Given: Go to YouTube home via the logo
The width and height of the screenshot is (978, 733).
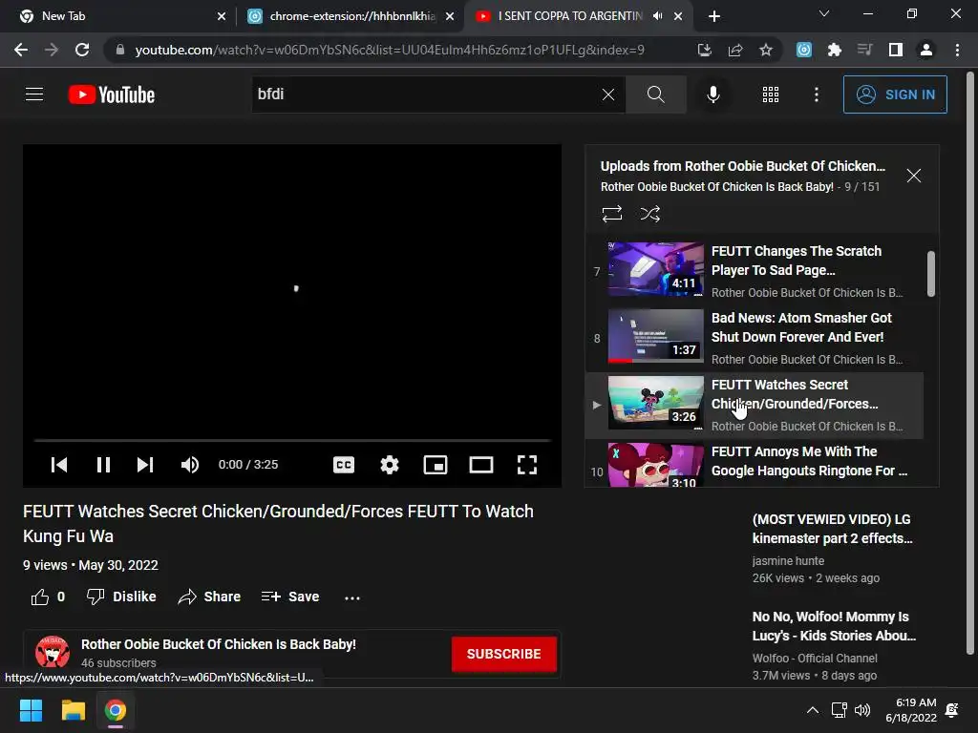Looking at the screenshot, I should pyautogui.click(x=112, y=94).
